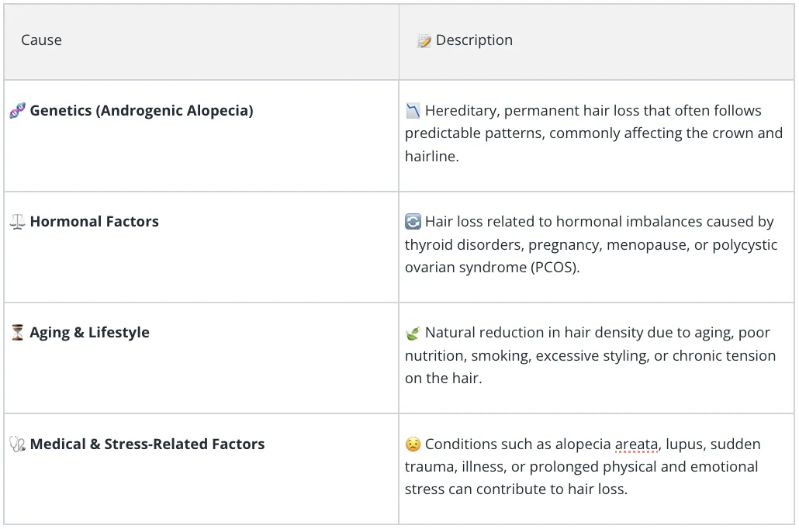Screen dimensions: 799x529
Task: Place cursor in hereditary hair loss description
Action: [593, 133]
